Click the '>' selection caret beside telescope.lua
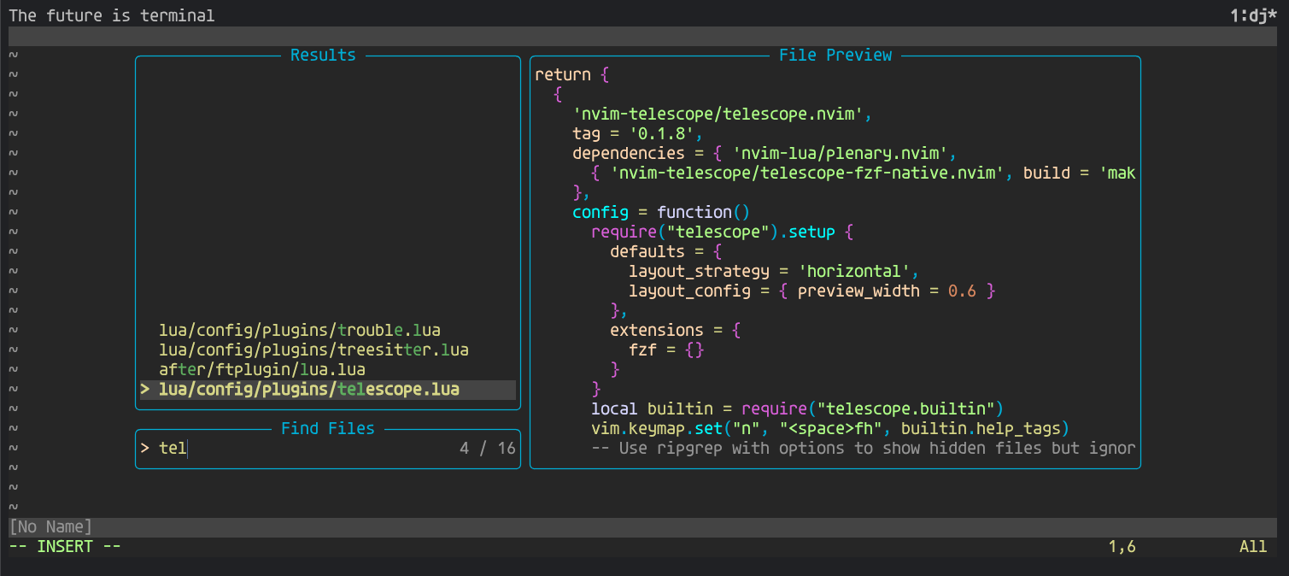This screenshot has width=1289, height=576. tap(145, 390)
